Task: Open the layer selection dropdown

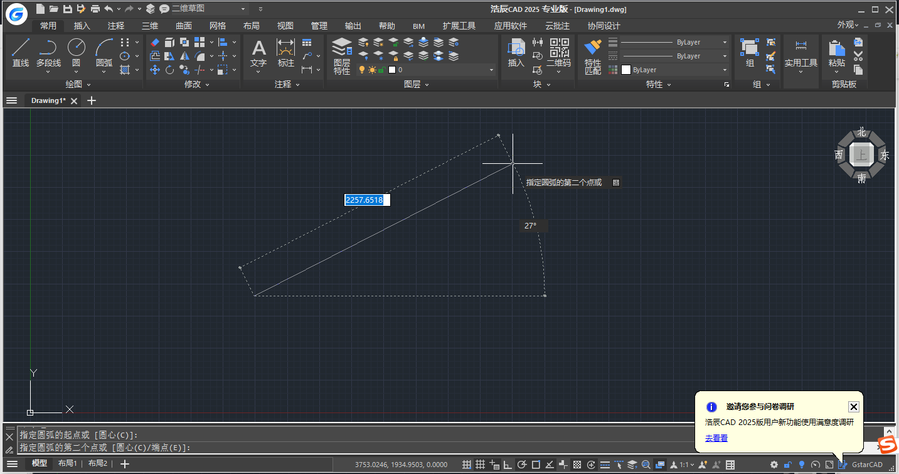Action: [x=491, y=70]
